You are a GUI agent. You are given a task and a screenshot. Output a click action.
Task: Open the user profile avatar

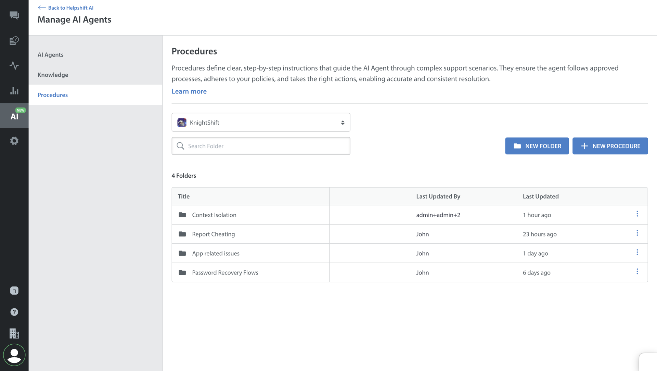point(14,355)
